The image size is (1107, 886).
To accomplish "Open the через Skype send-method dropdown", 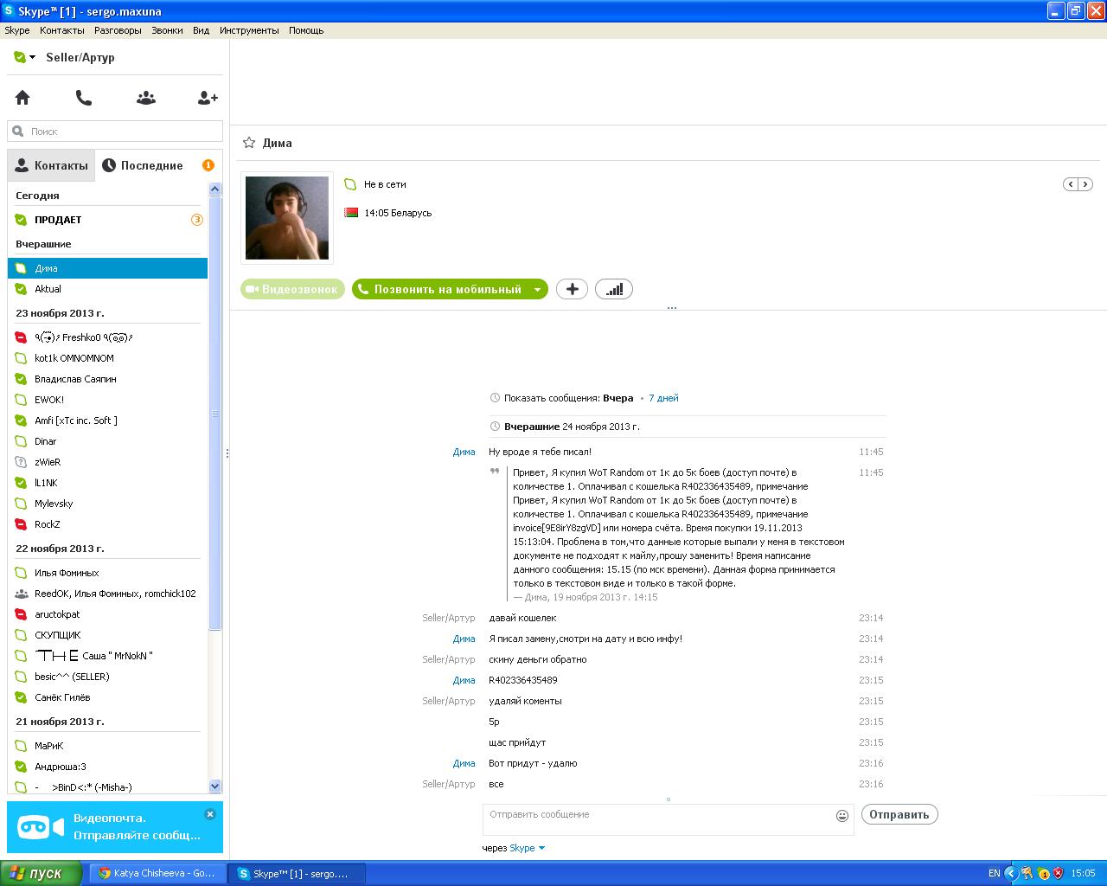I will 528,848.
